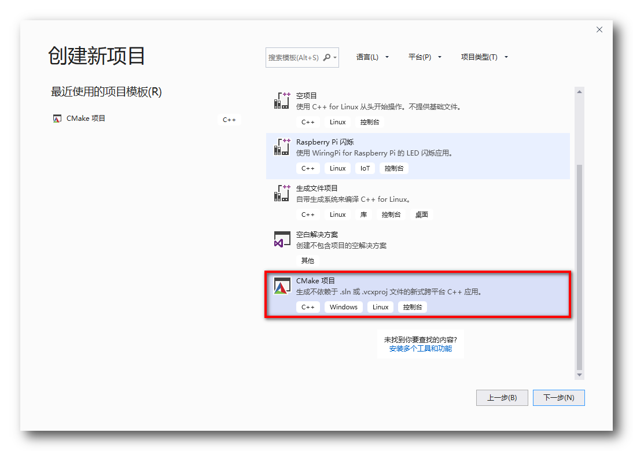Open the 语言(L) filter dropdown

tap(372, 57)
